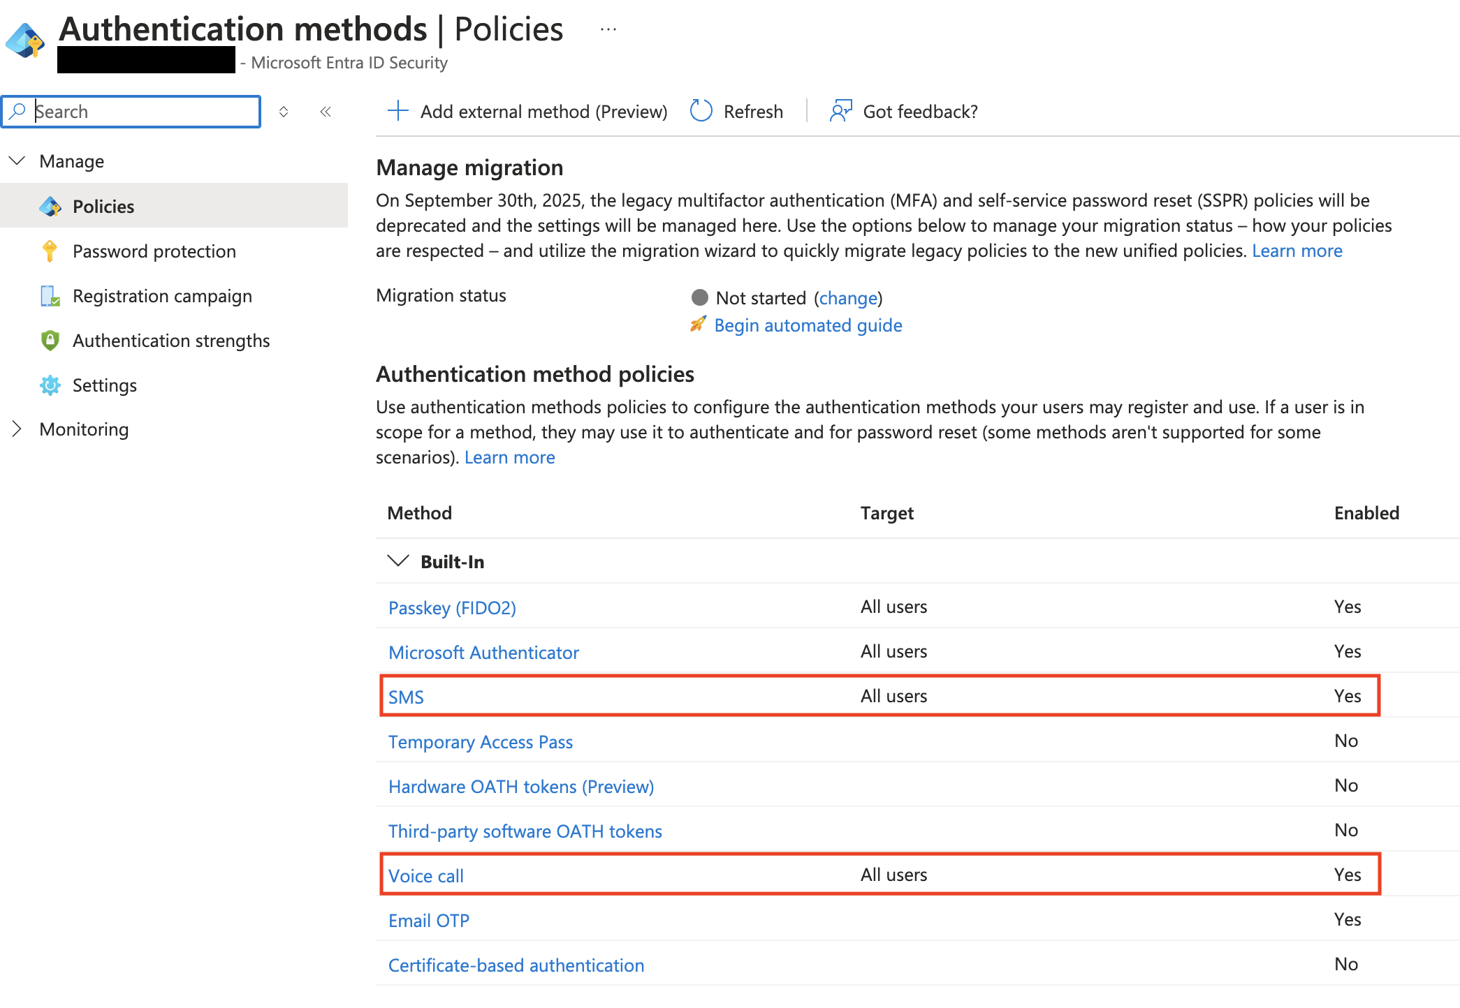Viewport: 1460px width, 1008px height.
Task: Click the magnifier icon in the search box
Action: tap(19, 111)
